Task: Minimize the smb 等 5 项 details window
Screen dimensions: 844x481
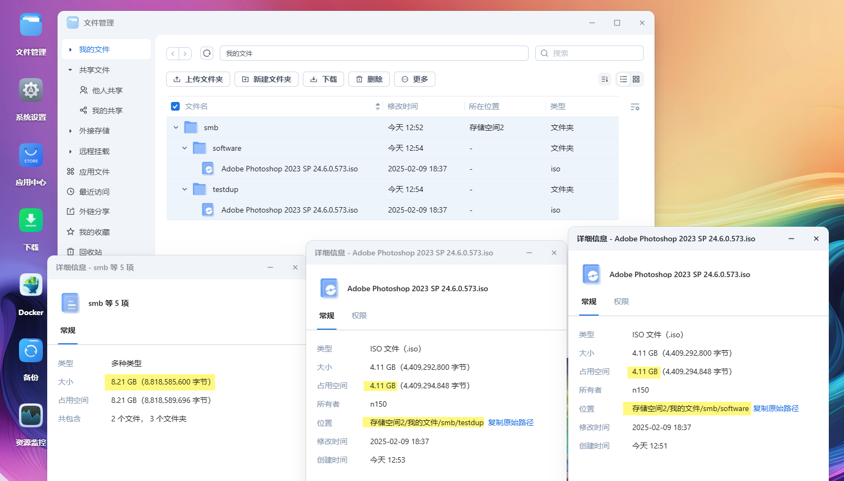Action: (x=270, y=267)
